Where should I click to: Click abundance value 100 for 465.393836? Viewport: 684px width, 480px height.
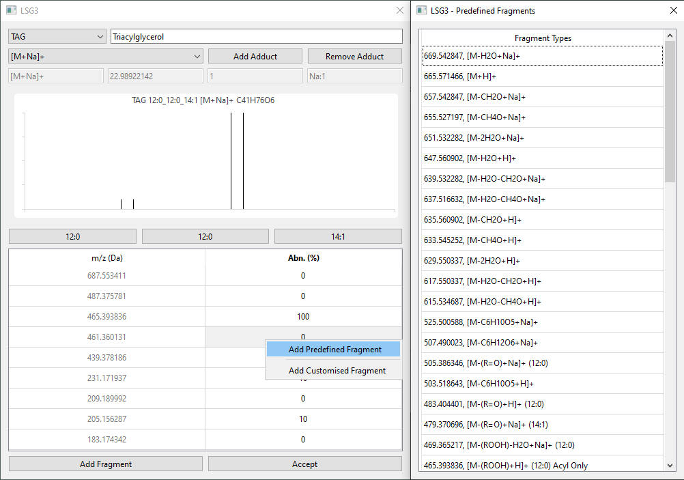coord(304,317)
